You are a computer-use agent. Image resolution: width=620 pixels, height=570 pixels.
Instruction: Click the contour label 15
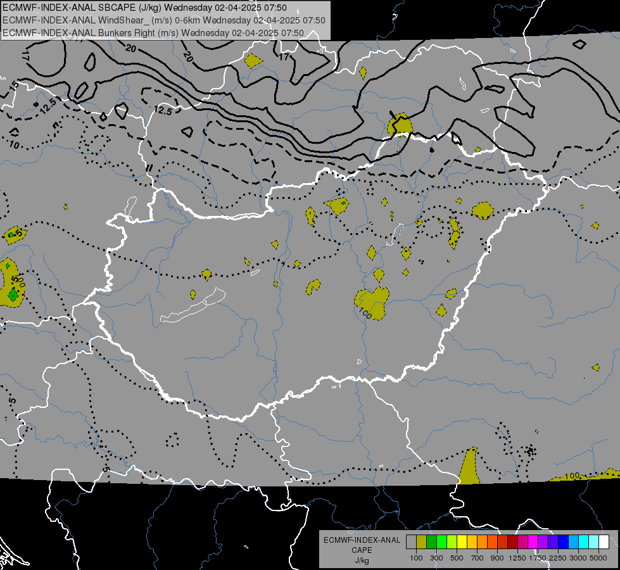coord(14,85)
